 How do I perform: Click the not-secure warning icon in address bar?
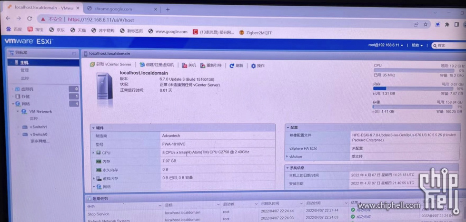(x=43, y=19)
